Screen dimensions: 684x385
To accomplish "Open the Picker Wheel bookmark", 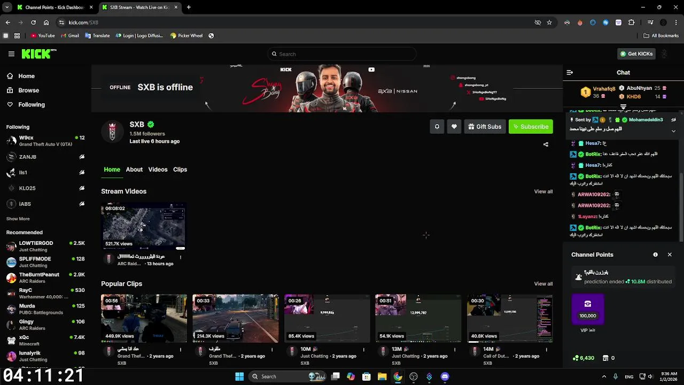I will click(186, 36).
